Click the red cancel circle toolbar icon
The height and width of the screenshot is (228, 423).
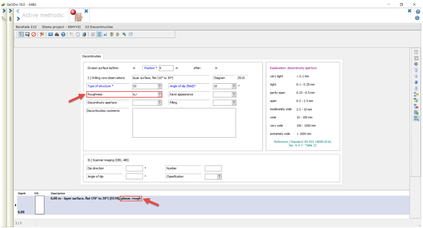coord(34,35)
